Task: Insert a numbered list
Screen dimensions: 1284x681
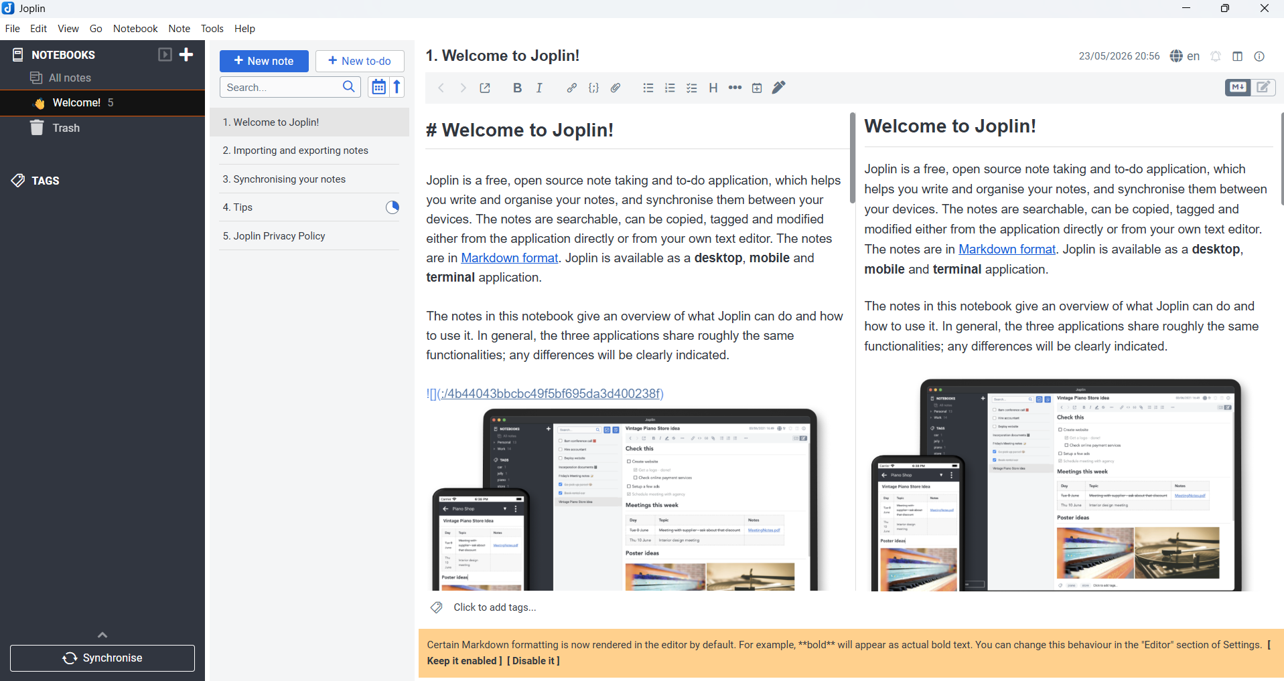Action: 670,88
